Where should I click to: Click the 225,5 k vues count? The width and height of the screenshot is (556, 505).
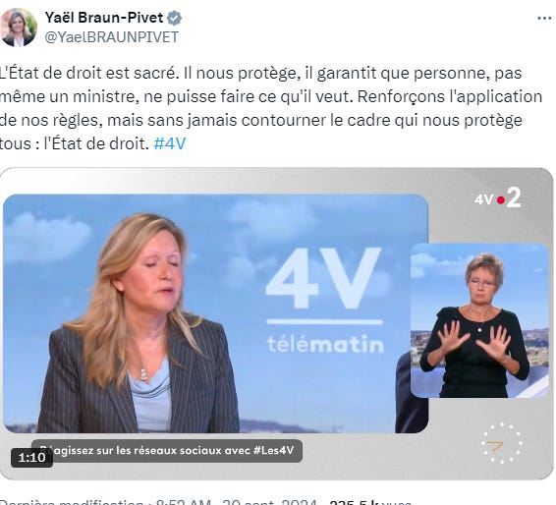tap(370, 502)
